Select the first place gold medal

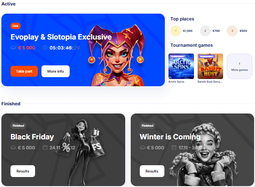(x=176, y=30)
